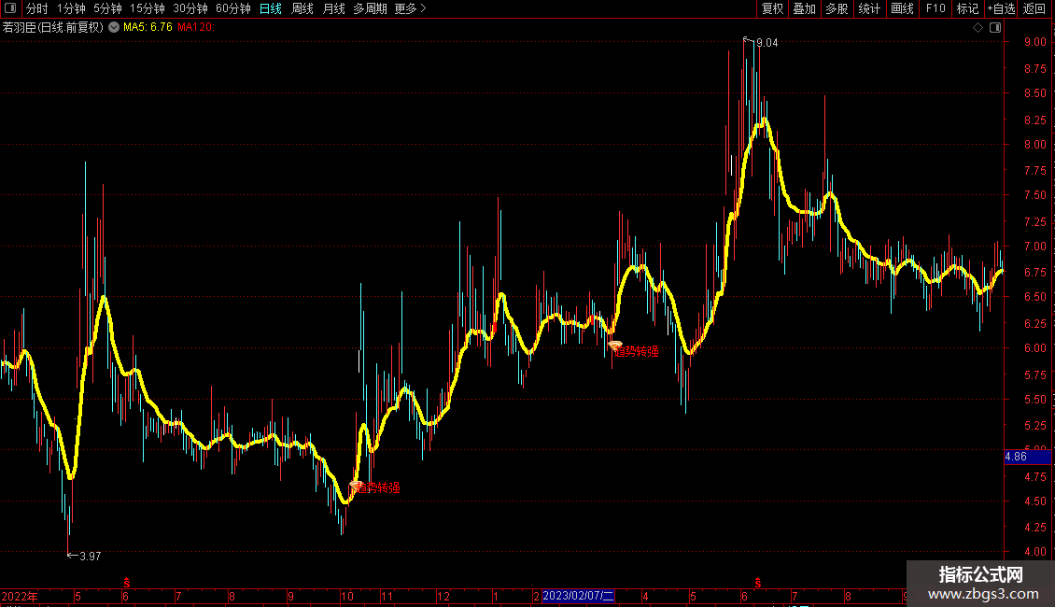
Task: Click the red $ marker near month 6 of 2023
Action: pos(757,583)
